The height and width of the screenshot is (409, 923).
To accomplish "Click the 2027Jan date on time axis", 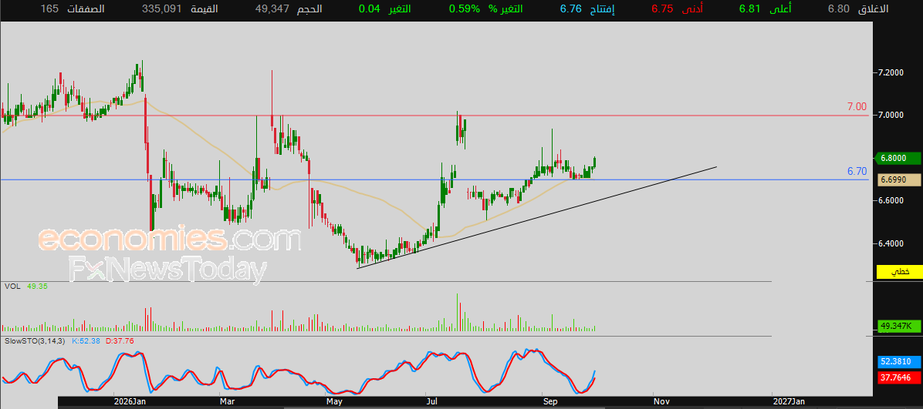I will tap(789, 402).
